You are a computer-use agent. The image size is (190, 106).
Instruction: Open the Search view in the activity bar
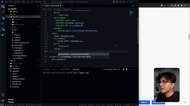(x=3, y=12)
